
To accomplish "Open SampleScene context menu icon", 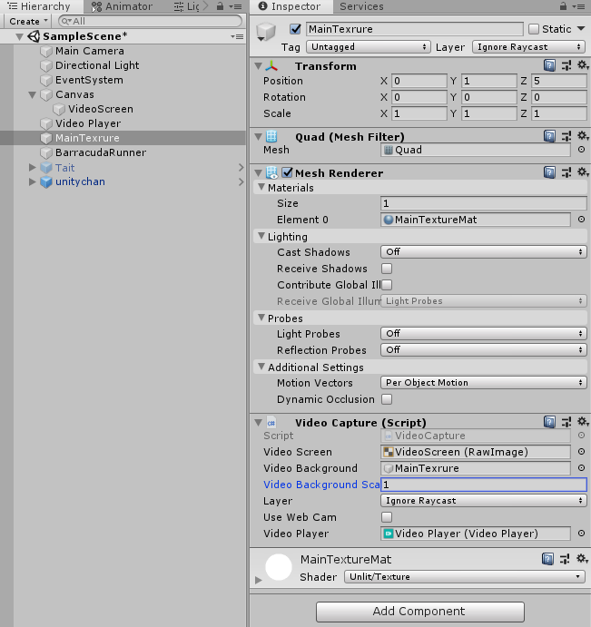I will coord(237,36).
